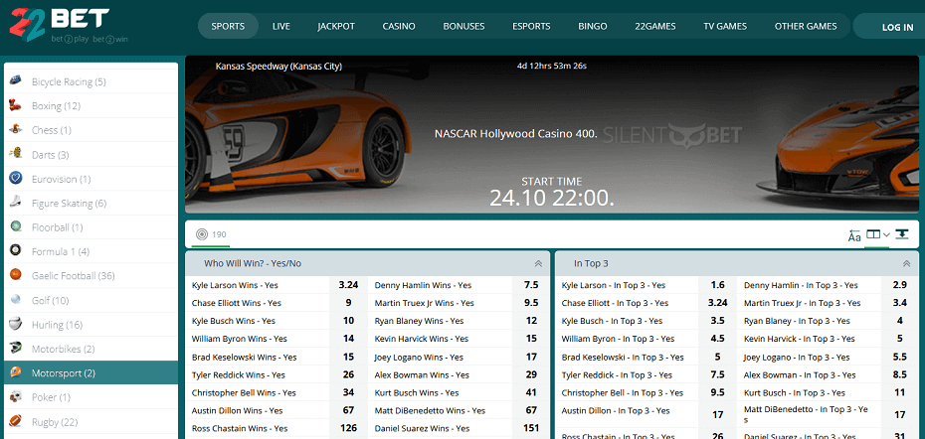Select Ross Chastain Wins odds 126
Screen dimensions: 925x439
point(348,428)
